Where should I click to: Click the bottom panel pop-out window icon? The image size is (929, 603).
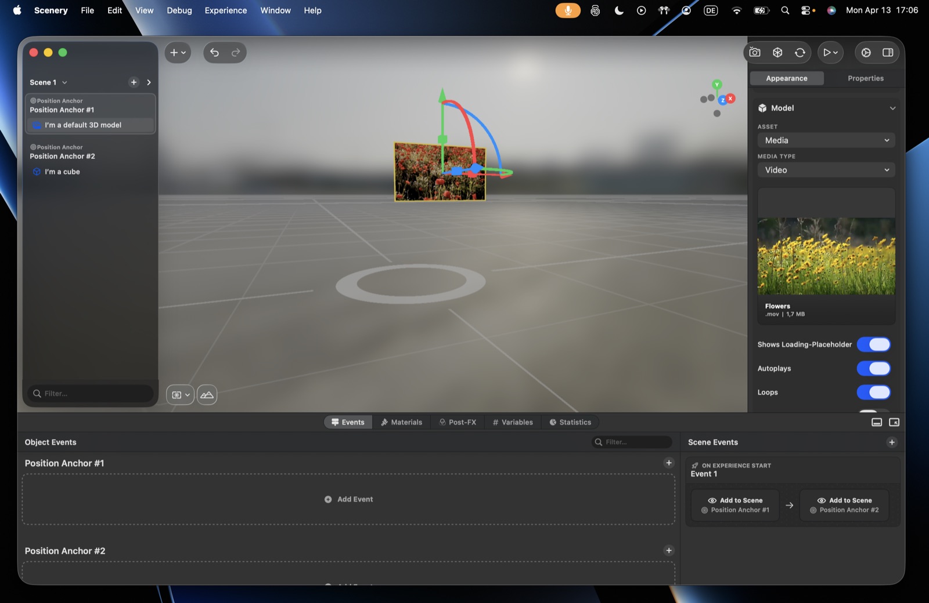point(894,423)
